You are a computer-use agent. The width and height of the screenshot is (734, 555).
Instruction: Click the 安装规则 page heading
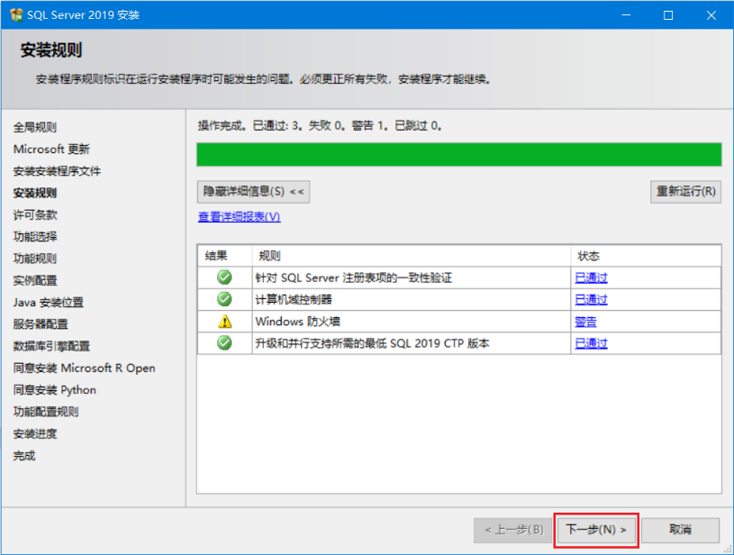51,50
